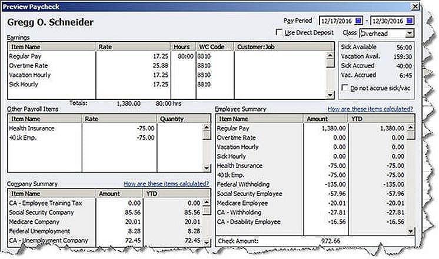Select CA - Unemployment Company row

coord(105,241)
